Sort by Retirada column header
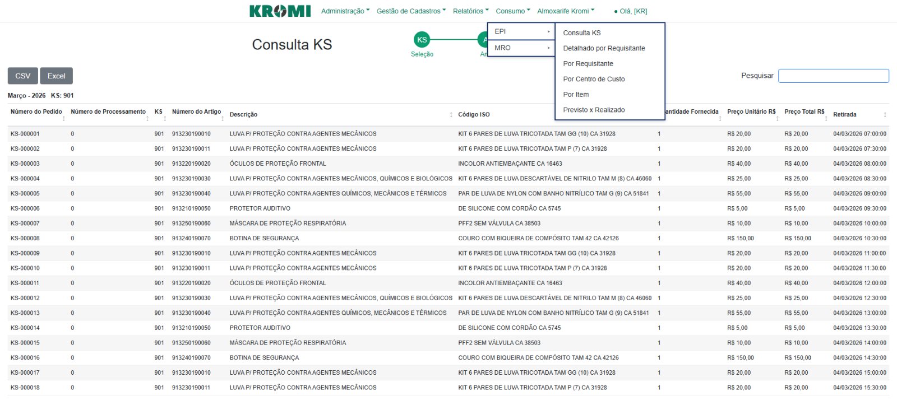The height and width of the screenshot is (405, 897). coord(859,114)
